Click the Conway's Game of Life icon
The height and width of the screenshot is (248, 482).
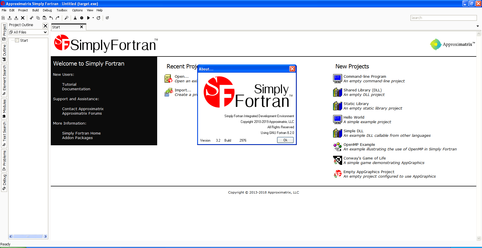point(337,160)
